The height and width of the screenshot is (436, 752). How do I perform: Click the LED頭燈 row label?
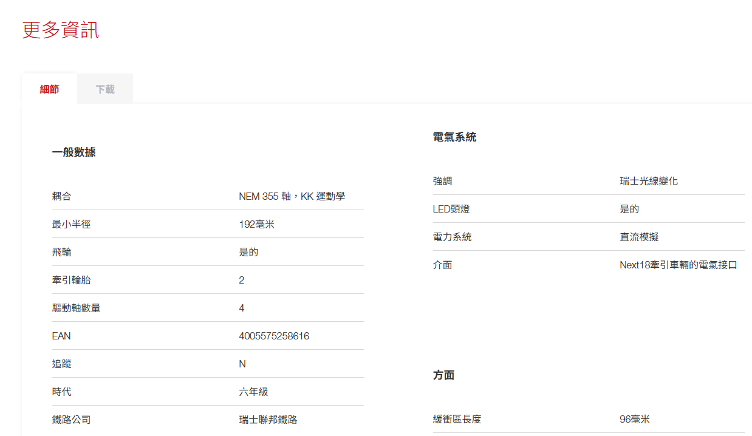(x=451, y=209)
